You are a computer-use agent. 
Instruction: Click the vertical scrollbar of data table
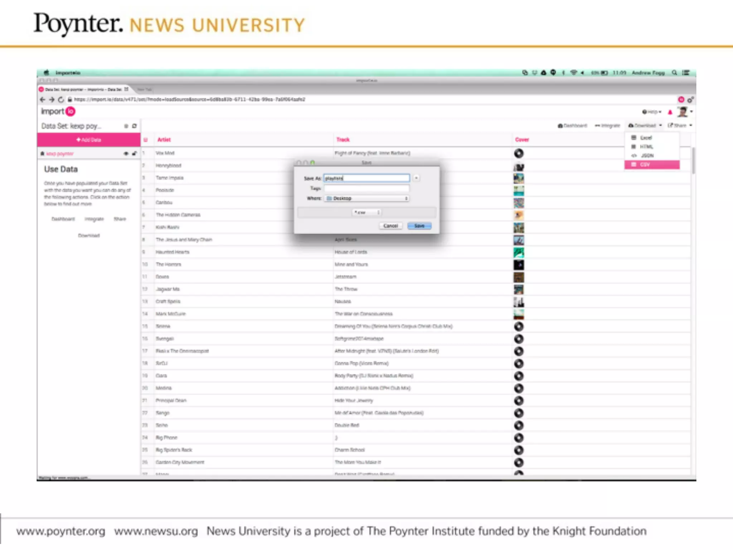[693, 161]
